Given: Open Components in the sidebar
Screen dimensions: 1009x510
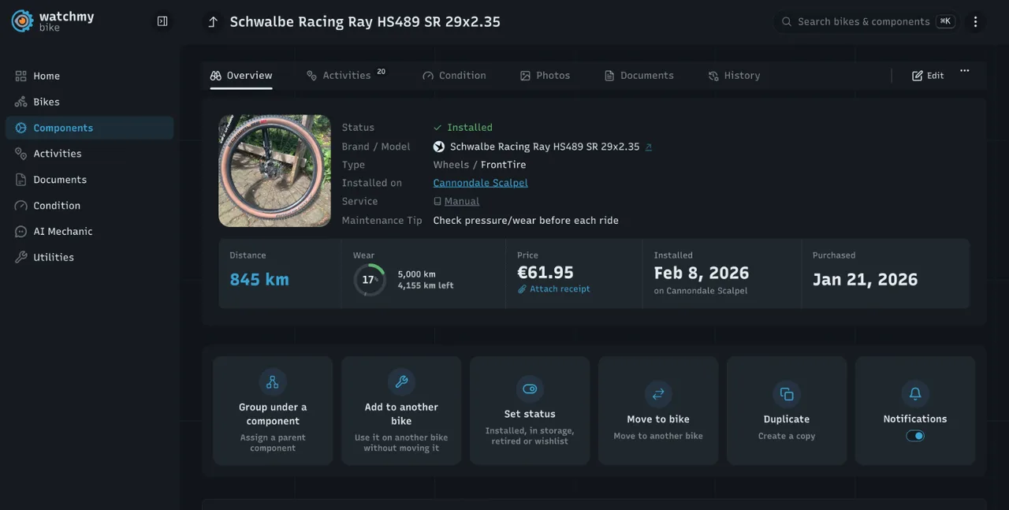Looking at the screenshot, I should 90,128.
